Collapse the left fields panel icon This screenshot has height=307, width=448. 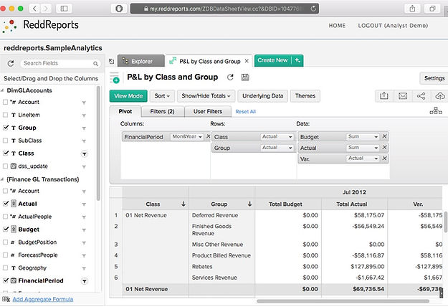[111, 61]
